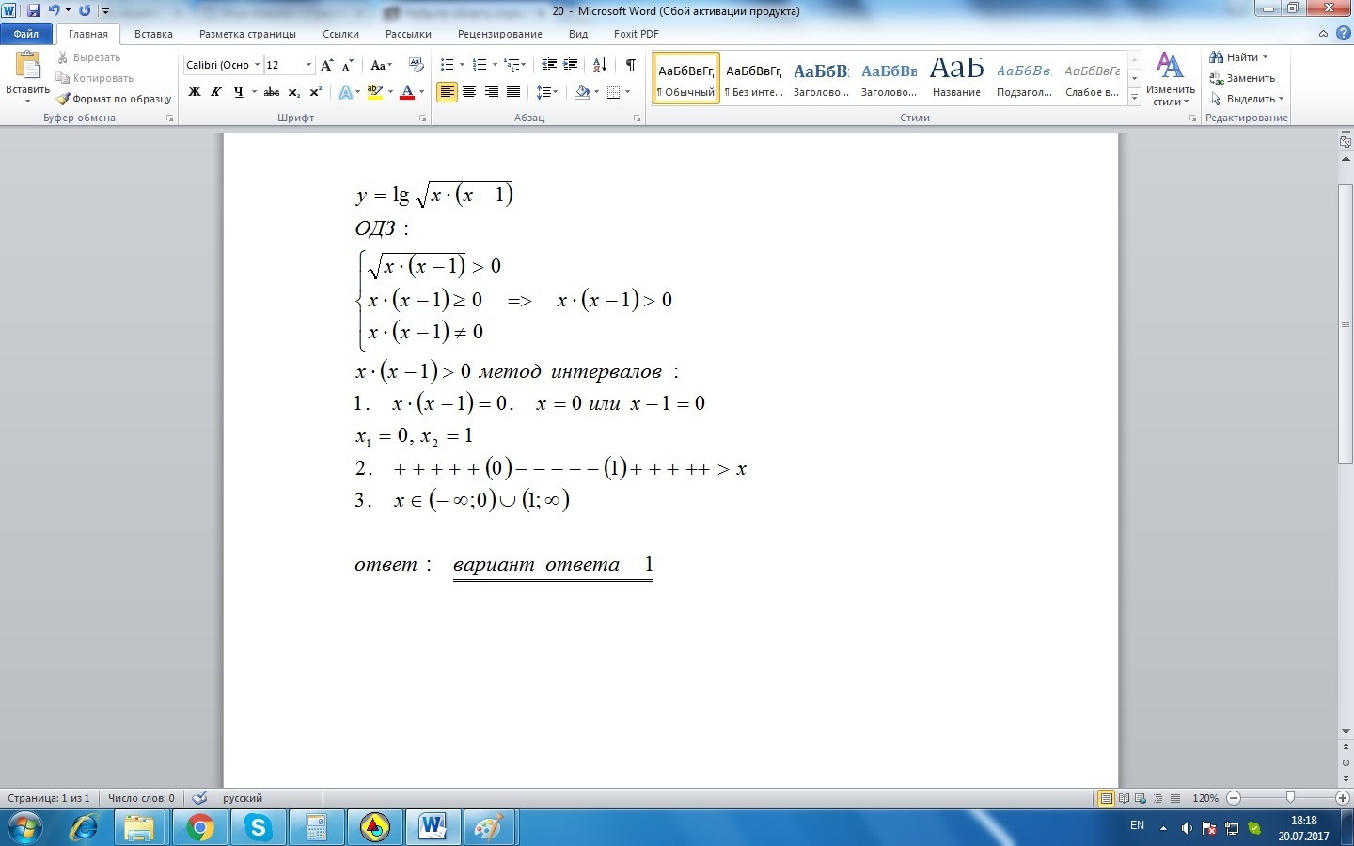Show or hide paragraph marks
1354x846 pixels.
pyautogui.click(x=631, y=65)
